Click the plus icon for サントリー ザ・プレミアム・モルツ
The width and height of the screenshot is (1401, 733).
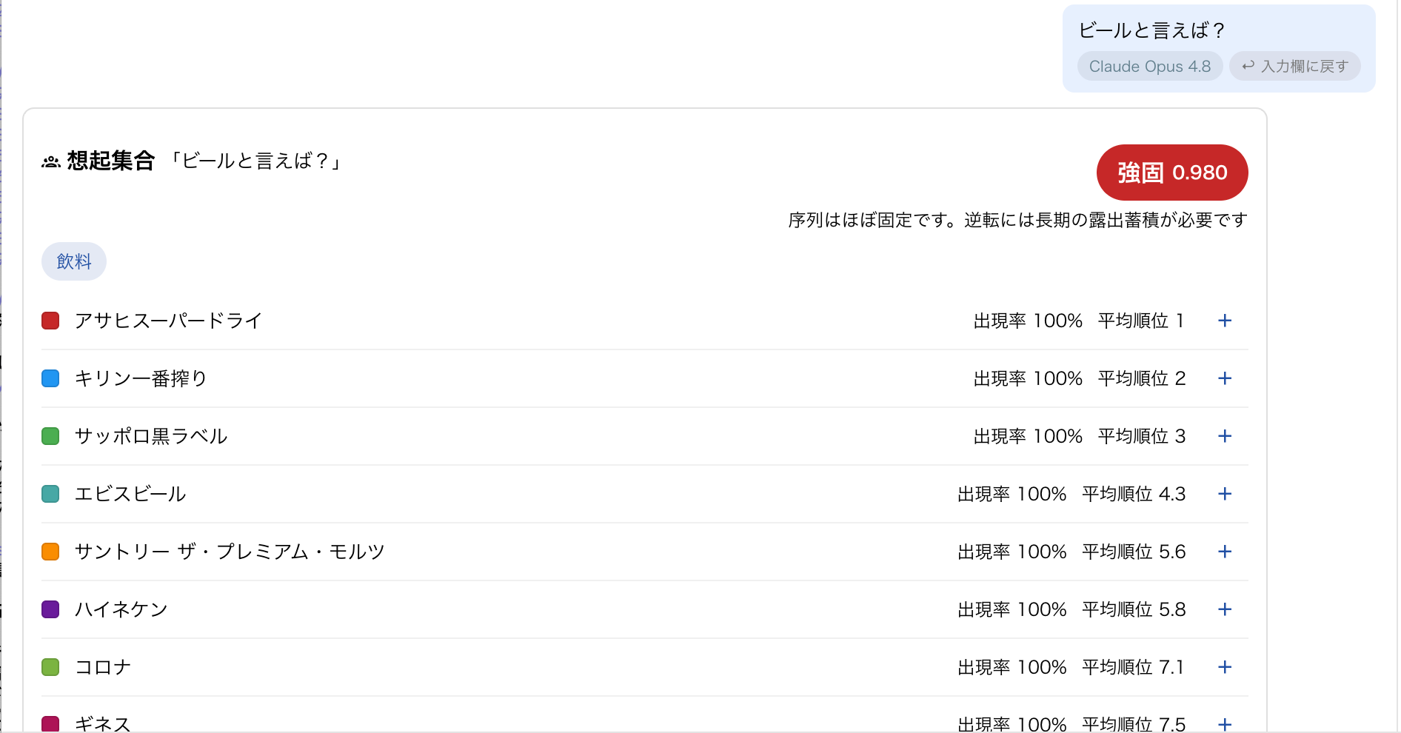point(1225,552)
